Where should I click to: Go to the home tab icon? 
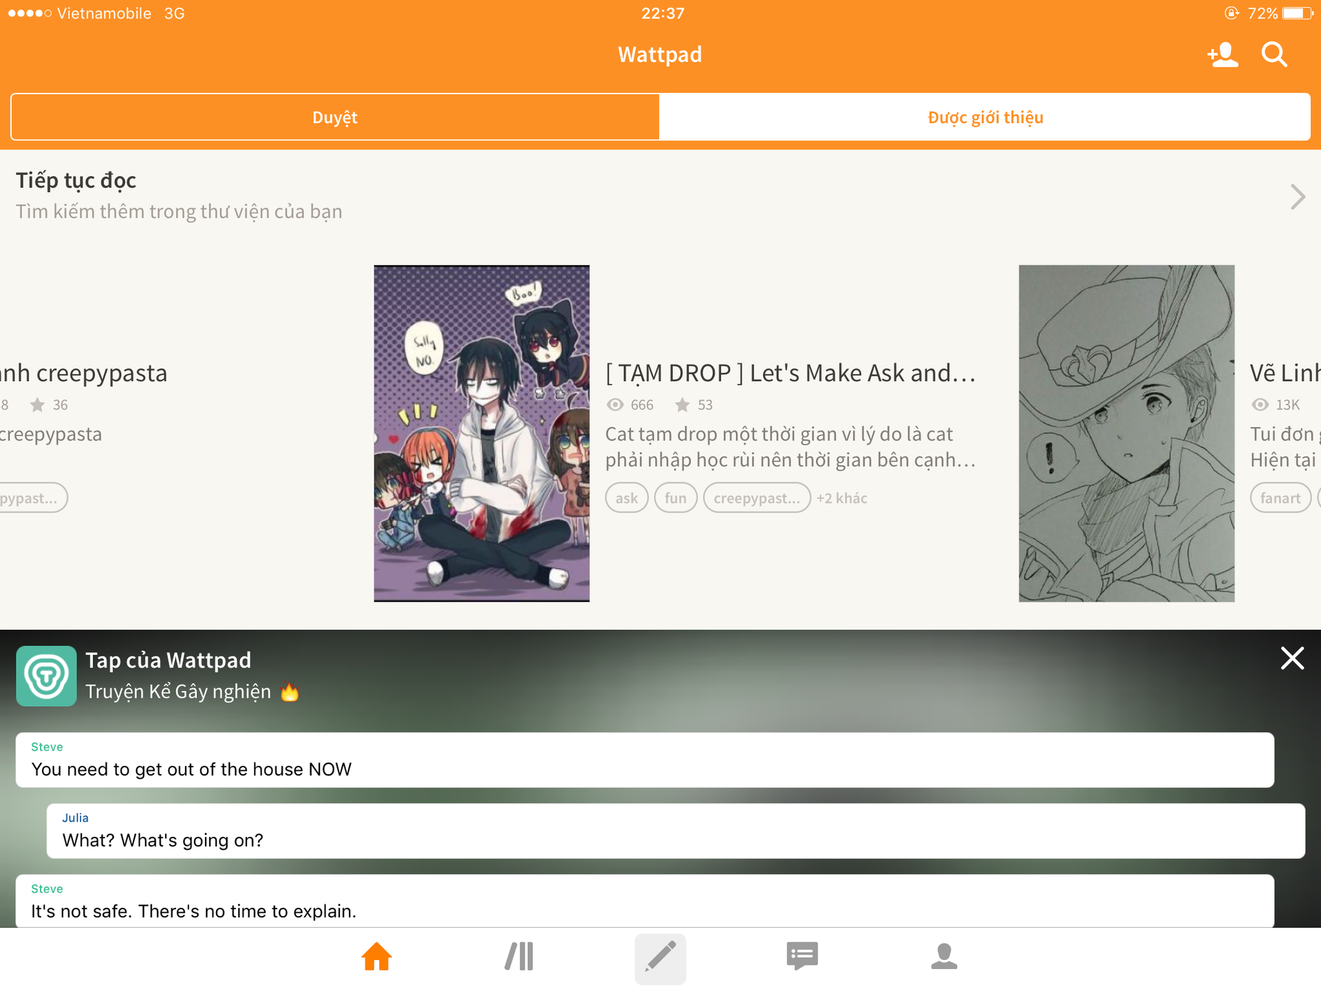click(376, 957)
